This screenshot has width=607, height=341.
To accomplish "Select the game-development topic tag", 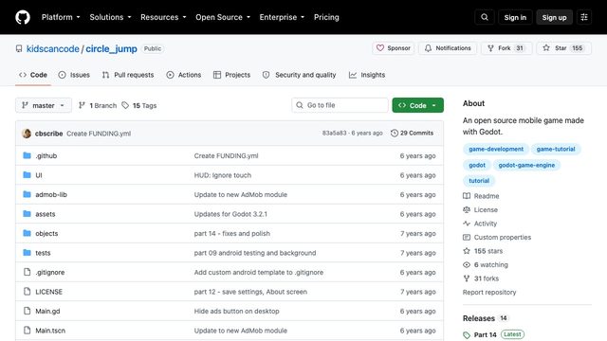I will point(496,150).
